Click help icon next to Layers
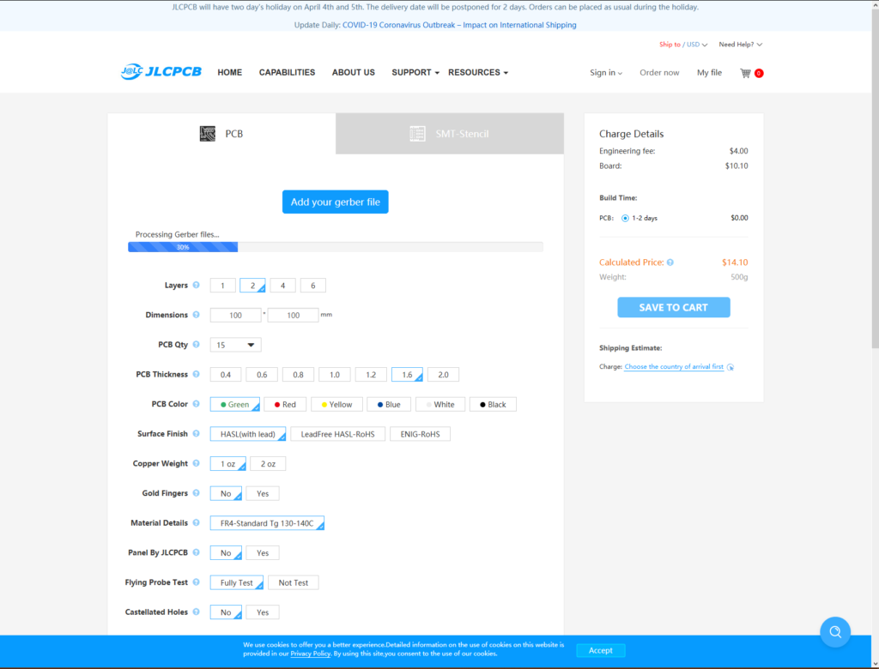Image resolution: width=879 pixels, height=669 pixels. point(197,285)
